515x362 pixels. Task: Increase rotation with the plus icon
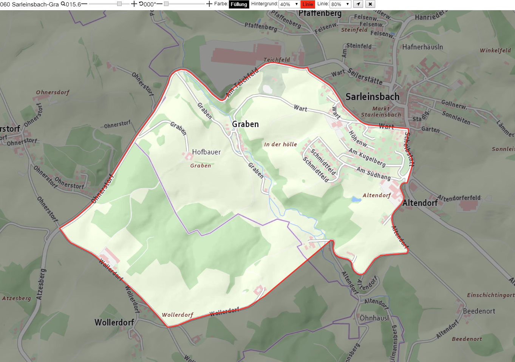click(209, 4)
